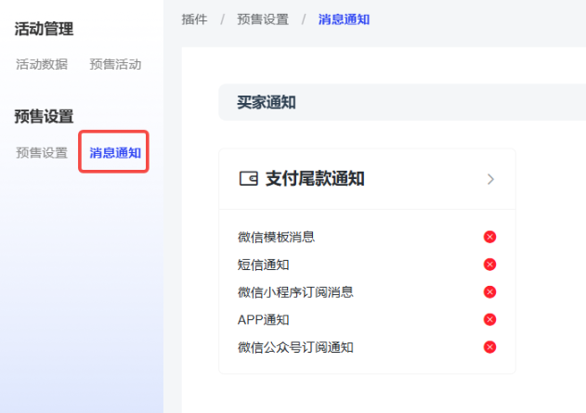Click the wallet icon beside 支付尾款通知
The image size is (586, 413).
[x=247, y=179]
